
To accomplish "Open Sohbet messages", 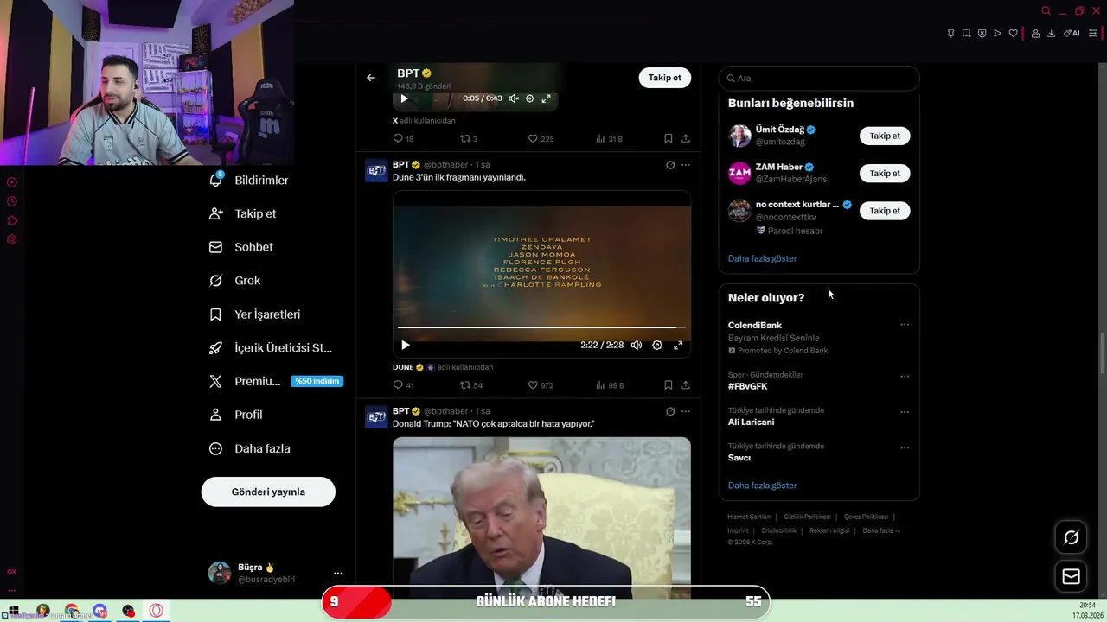I will click(x=241, y=247).
